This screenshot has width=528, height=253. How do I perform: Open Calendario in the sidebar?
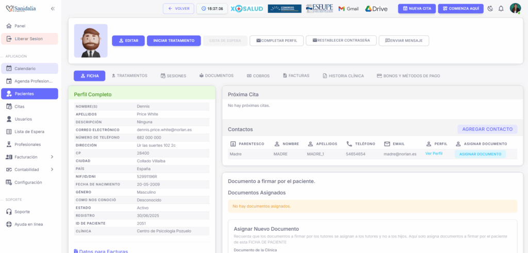29,69
